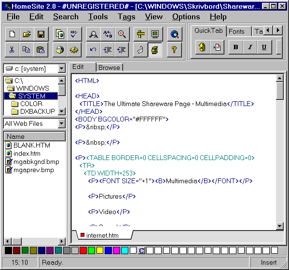Click the Copy pages icon
This screenshot has height=270, width=289.
click(x=27, y=50)
